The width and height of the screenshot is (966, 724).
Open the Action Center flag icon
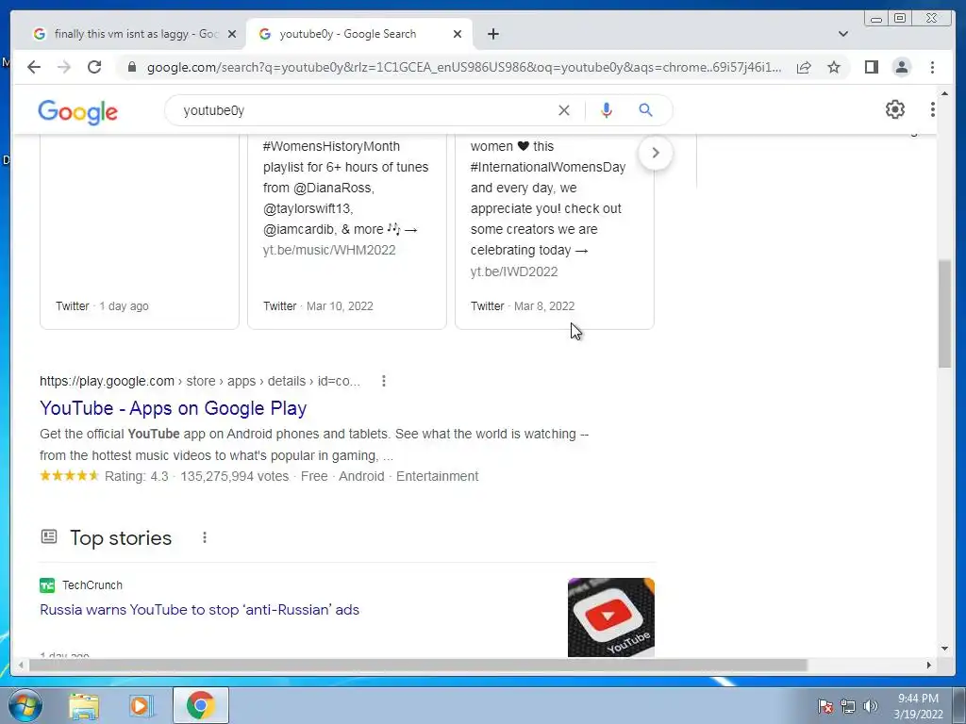click(x=824, y=706)
